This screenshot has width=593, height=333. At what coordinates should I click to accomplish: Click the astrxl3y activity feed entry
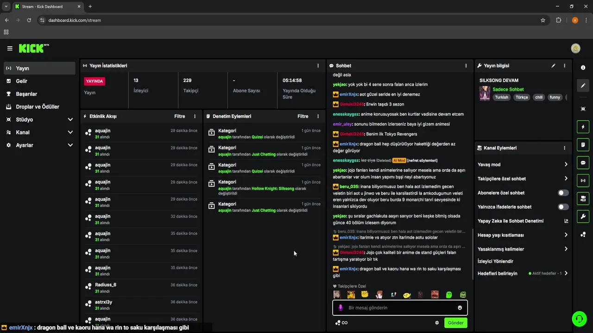pyautogui.click(x=142, y=305)
